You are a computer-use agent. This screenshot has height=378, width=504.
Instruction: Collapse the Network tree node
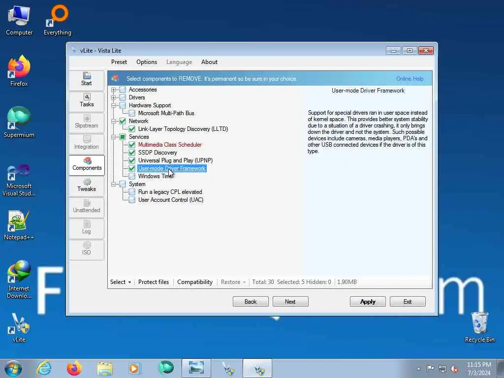(x=114, y=121)
